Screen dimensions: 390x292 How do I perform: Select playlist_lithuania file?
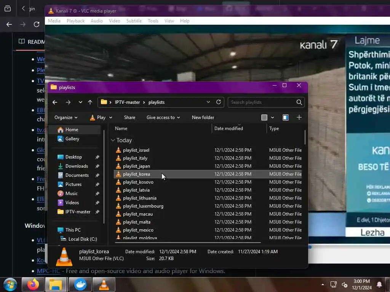pos(208,198)
